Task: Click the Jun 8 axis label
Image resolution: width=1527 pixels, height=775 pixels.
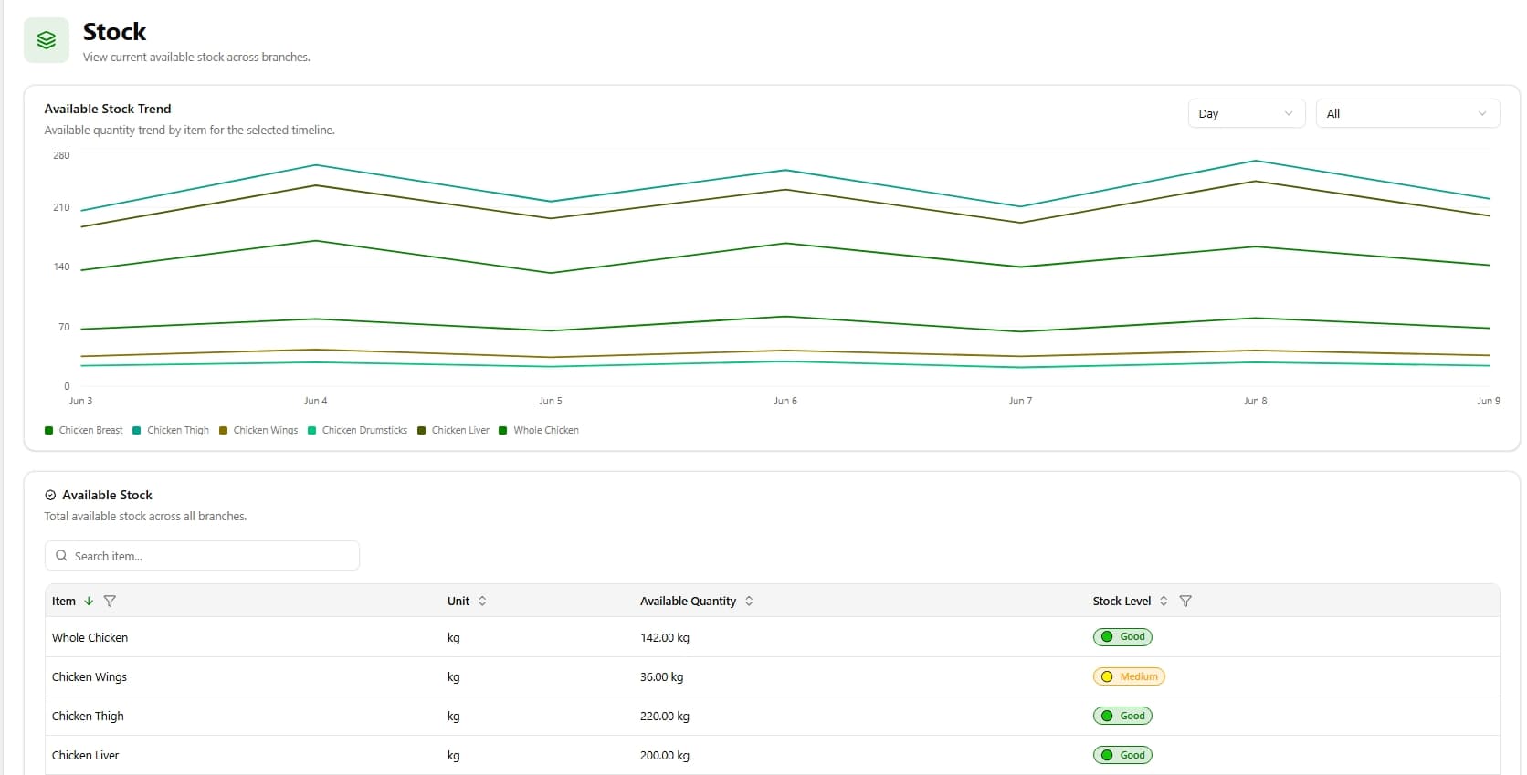Action: click(1256, 401)
